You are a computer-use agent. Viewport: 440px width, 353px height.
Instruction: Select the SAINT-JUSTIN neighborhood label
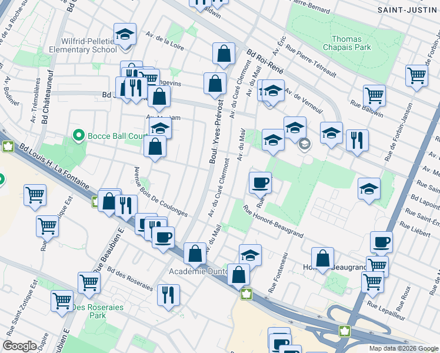[407, 10]
